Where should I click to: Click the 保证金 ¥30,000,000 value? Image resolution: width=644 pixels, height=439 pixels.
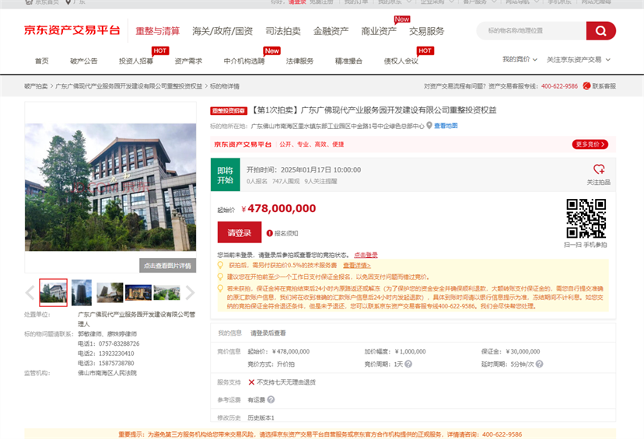point(523,352)
